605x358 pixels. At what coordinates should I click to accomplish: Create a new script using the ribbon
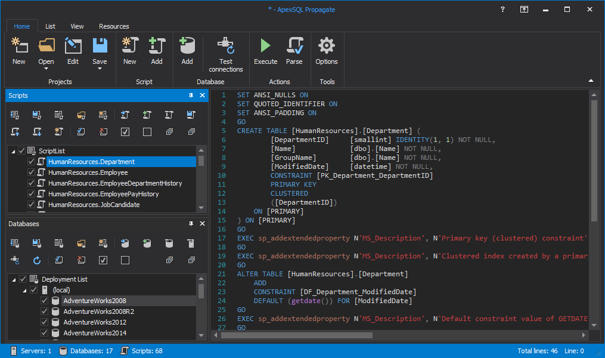[x=130, y=51]
